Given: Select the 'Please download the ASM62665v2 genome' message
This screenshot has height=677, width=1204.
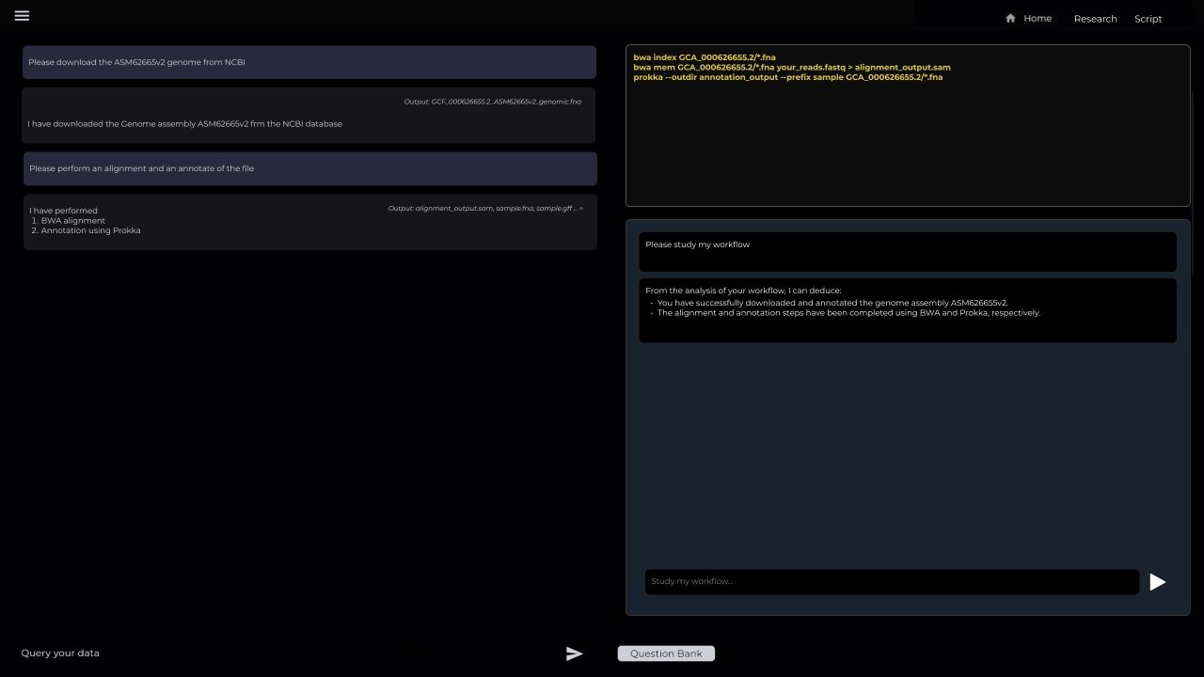Looking at the screenshot, I should (309, 62).
